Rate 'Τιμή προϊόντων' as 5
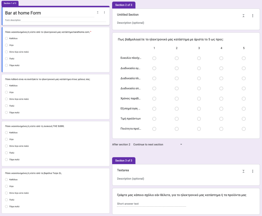The width and height of the screenshot is (262, 216). pos(244,119)
